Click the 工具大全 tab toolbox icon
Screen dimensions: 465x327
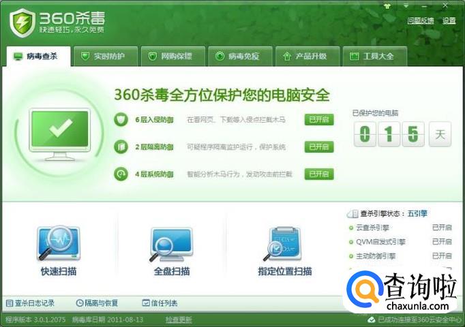tap(355, 57)
